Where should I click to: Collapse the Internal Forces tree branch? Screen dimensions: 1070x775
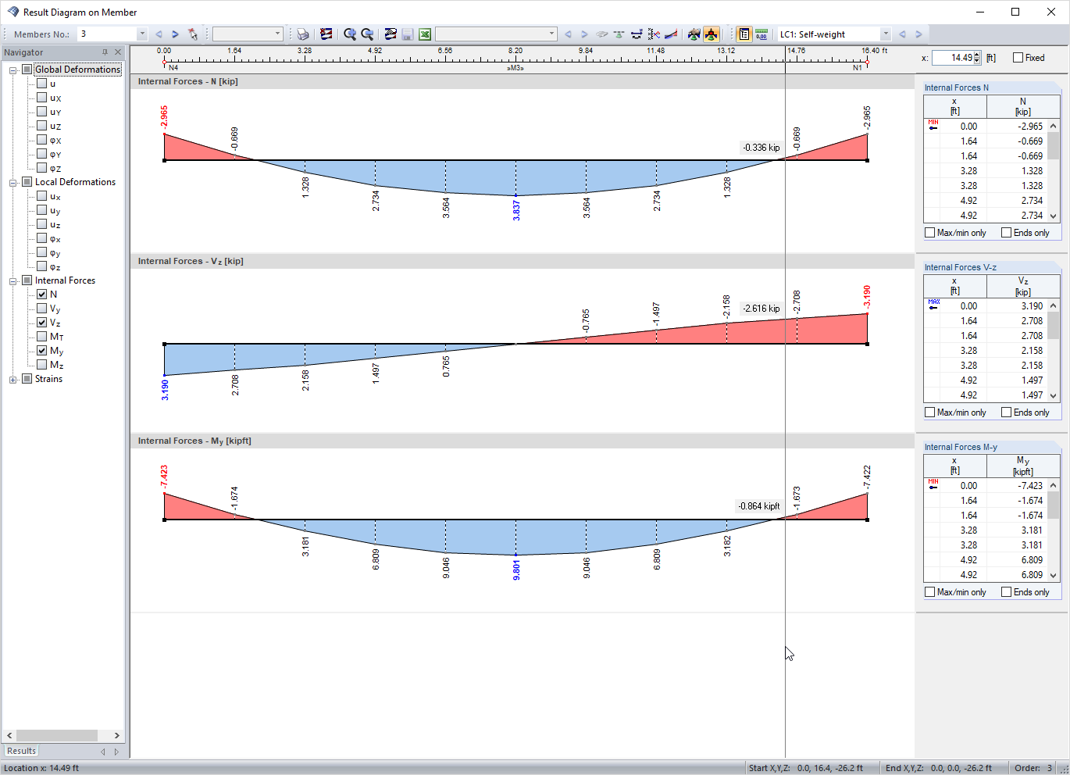(11, 280)
